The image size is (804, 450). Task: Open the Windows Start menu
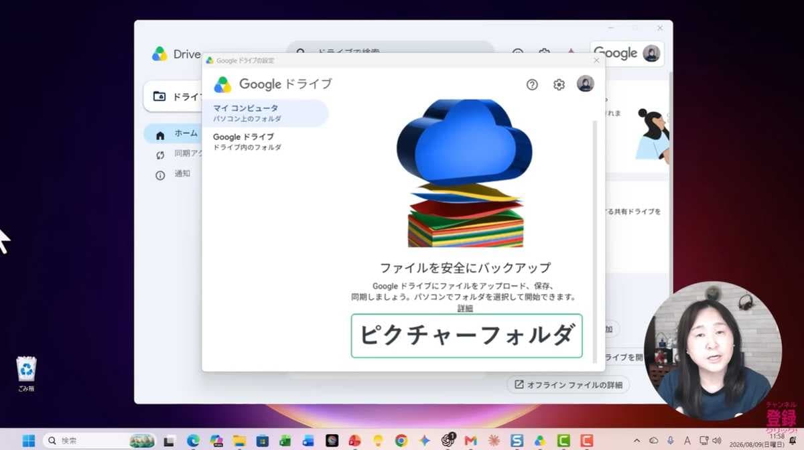[29, 441]
